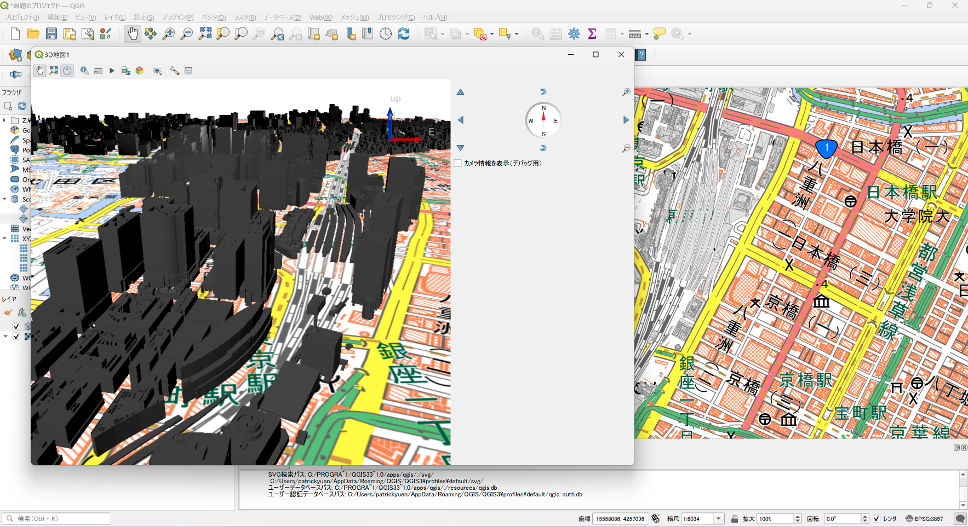The image size is (968, 527).
Task: Open animations with the play icon in 3D map
Action: (112, 70)
